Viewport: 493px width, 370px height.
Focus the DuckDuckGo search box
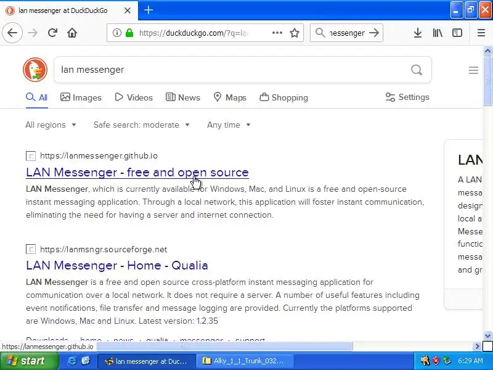pyautogui.click(x=233, y=70)
